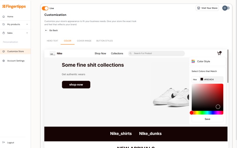Expand the Sales menu chevron
The image size is (237, 148).
coord(27,33)
